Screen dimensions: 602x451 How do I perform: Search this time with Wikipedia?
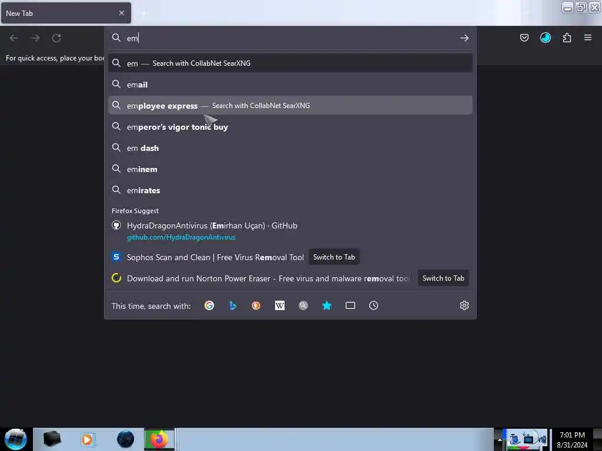point(280,305)
